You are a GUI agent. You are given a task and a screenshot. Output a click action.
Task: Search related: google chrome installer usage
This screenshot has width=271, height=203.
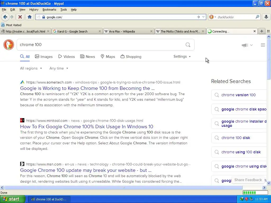tap(239, 123)
